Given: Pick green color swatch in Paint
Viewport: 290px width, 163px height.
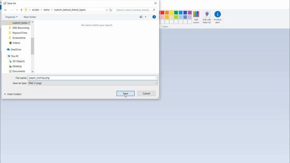Looking at the screenshot, I should pyautogui.click(x=176, y=13).
